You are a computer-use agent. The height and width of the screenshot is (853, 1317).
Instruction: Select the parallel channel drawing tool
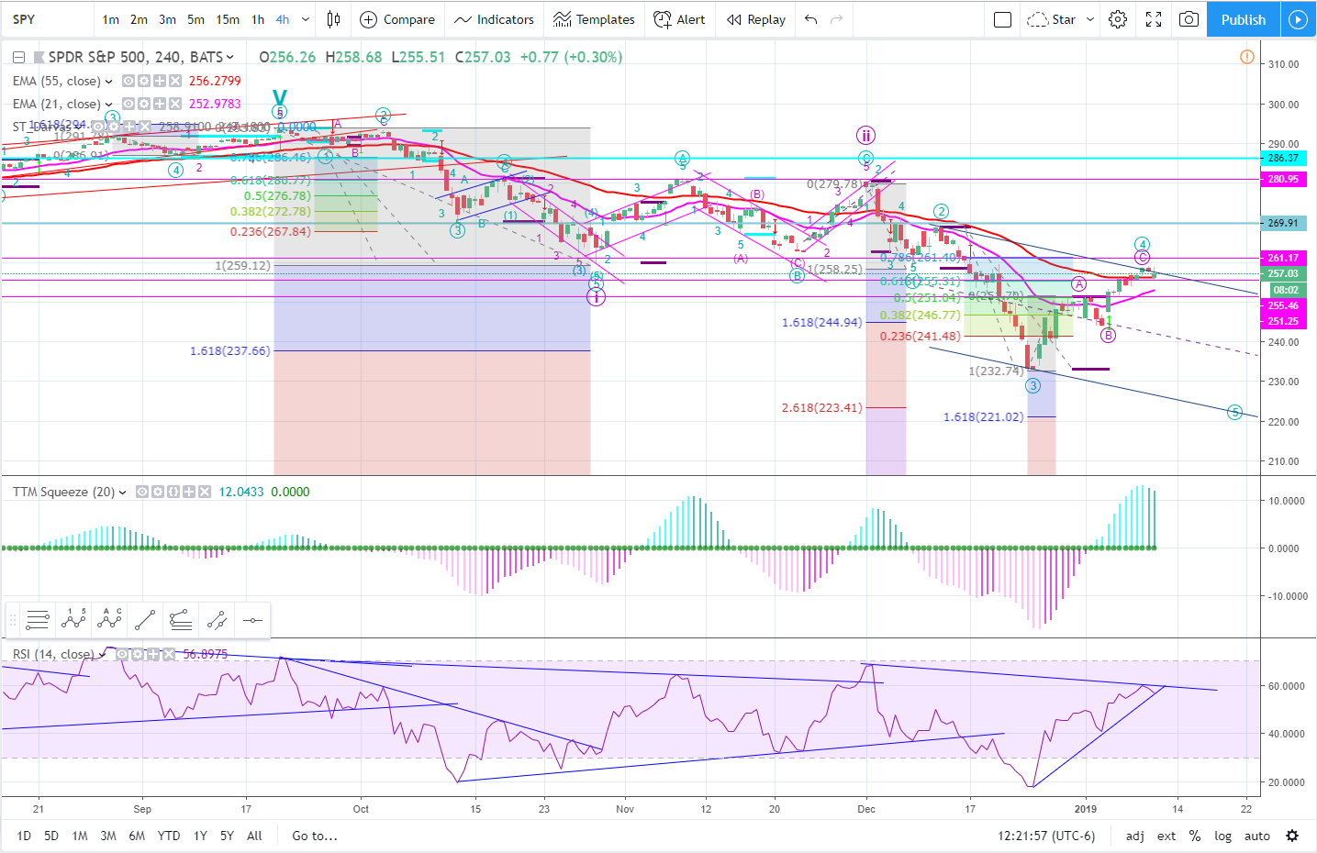(217, 620)
